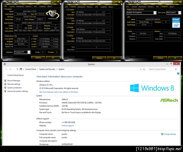The height and width of the screenshot is (152, 183).
Task: Click the search magnifier icon in Control Panel
Action: [176, 69]
